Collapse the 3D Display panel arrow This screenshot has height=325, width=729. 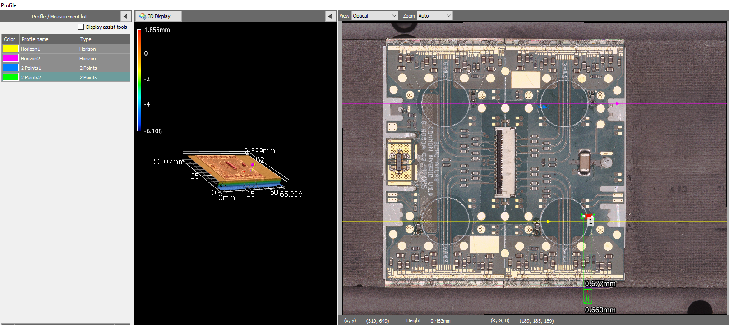coord(330,16)
